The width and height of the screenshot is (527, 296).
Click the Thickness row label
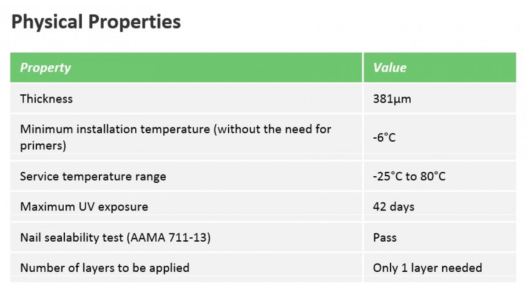46,99
